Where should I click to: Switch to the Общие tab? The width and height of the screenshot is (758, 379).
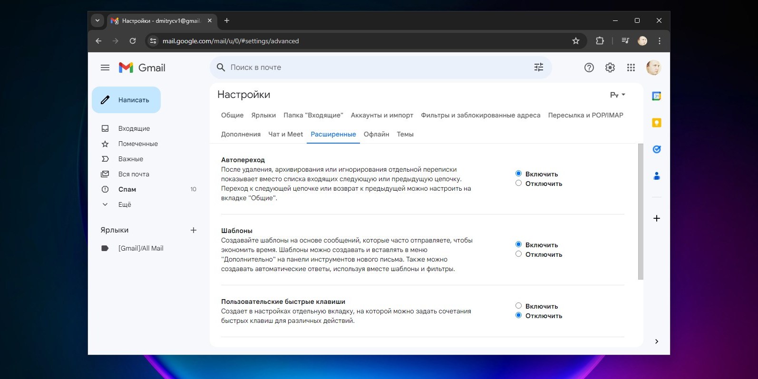coord(232,115)
